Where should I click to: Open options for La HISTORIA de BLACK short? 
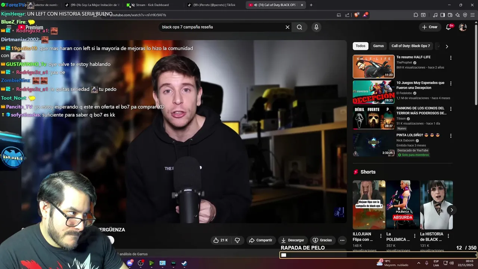[448, 236]
